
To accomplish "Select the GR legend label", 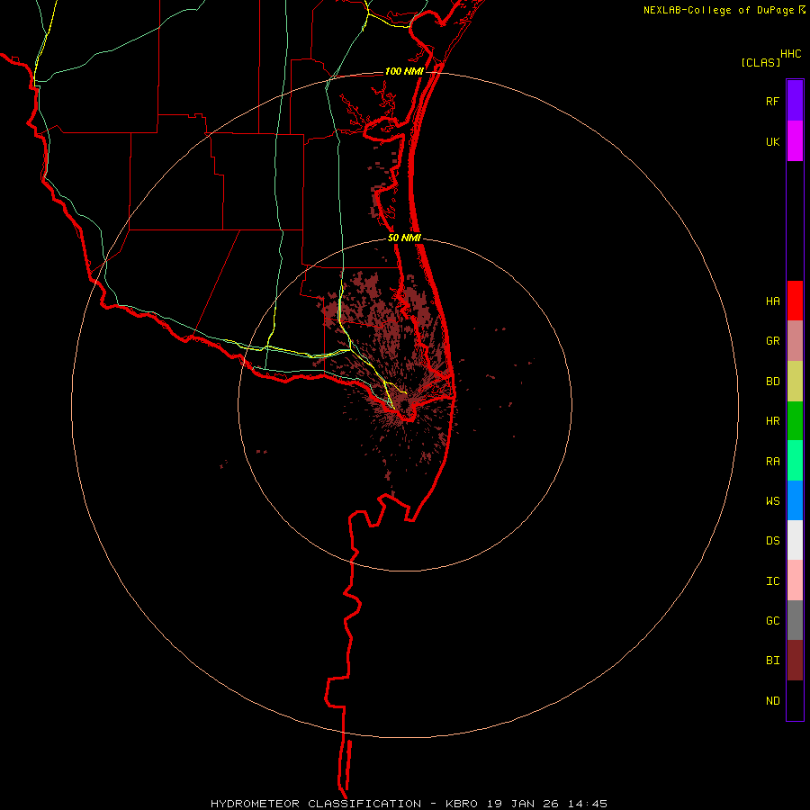I will pos(772,341).
